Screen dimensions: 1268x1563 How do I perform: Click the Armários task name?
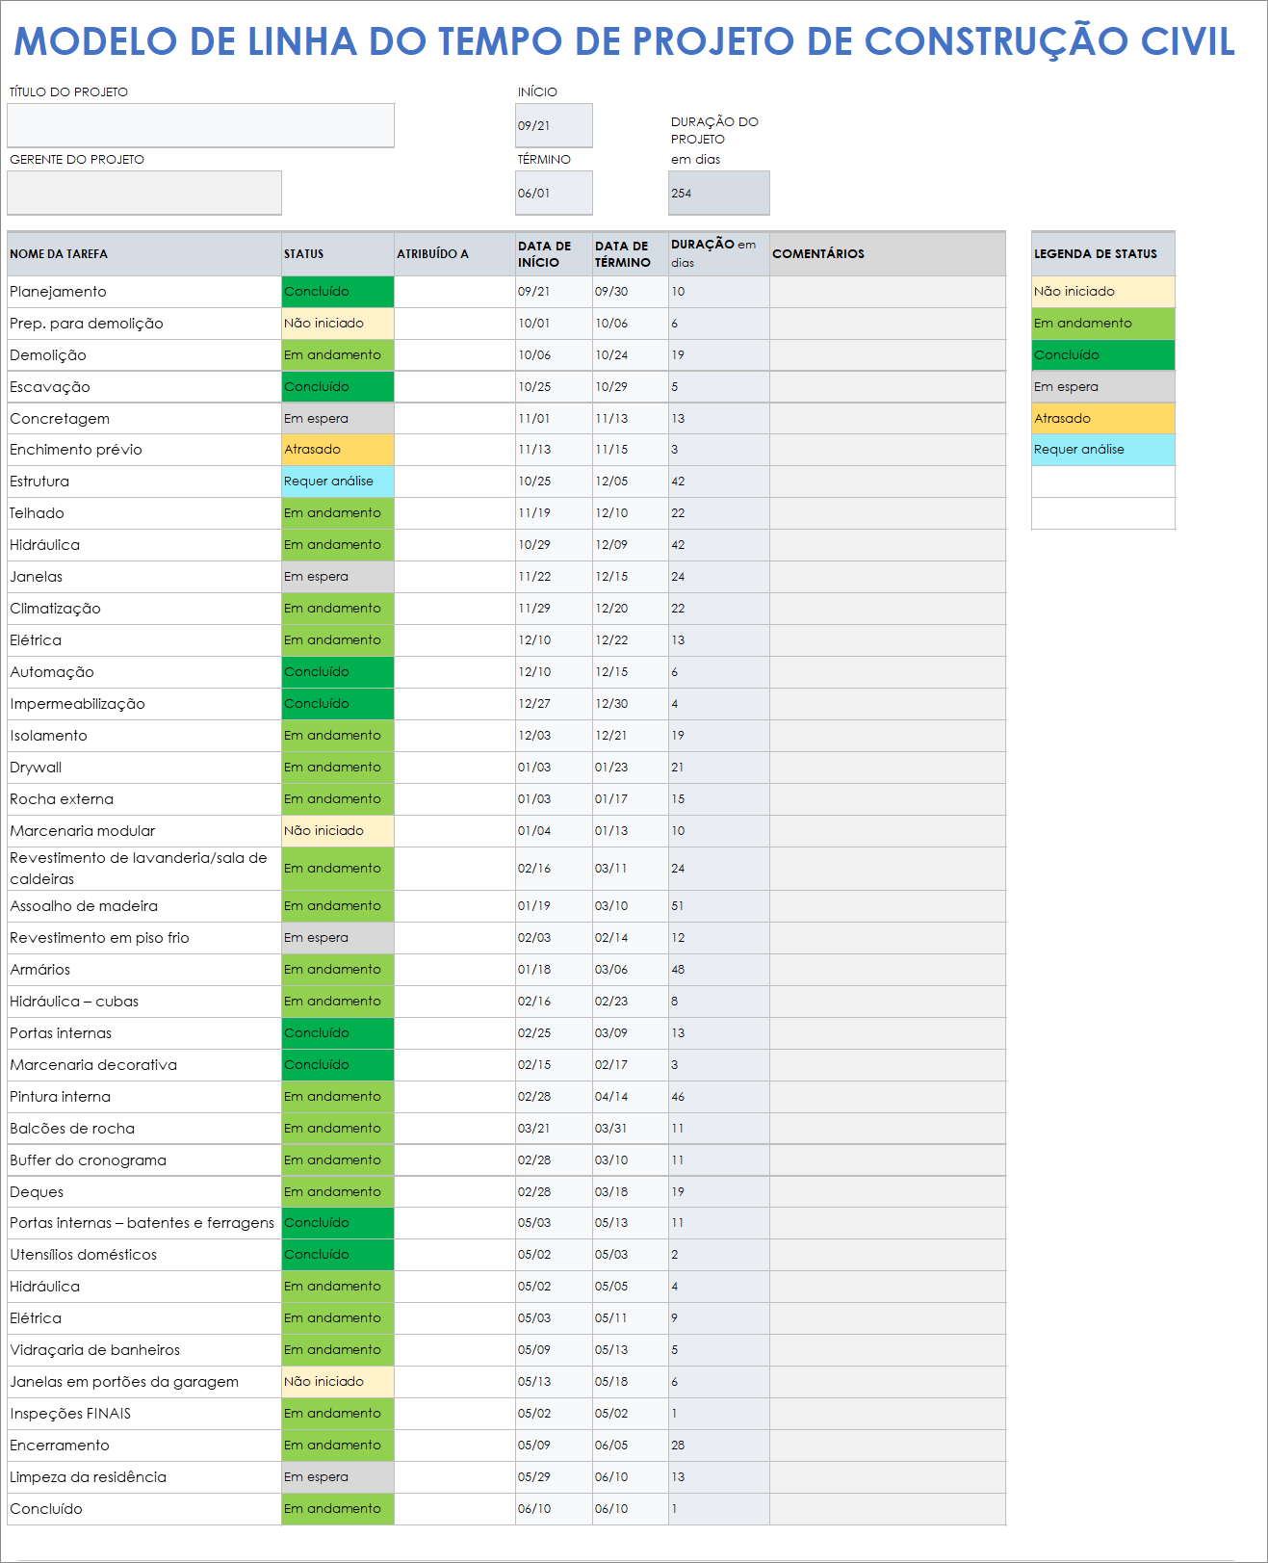[x=144, y=970]
